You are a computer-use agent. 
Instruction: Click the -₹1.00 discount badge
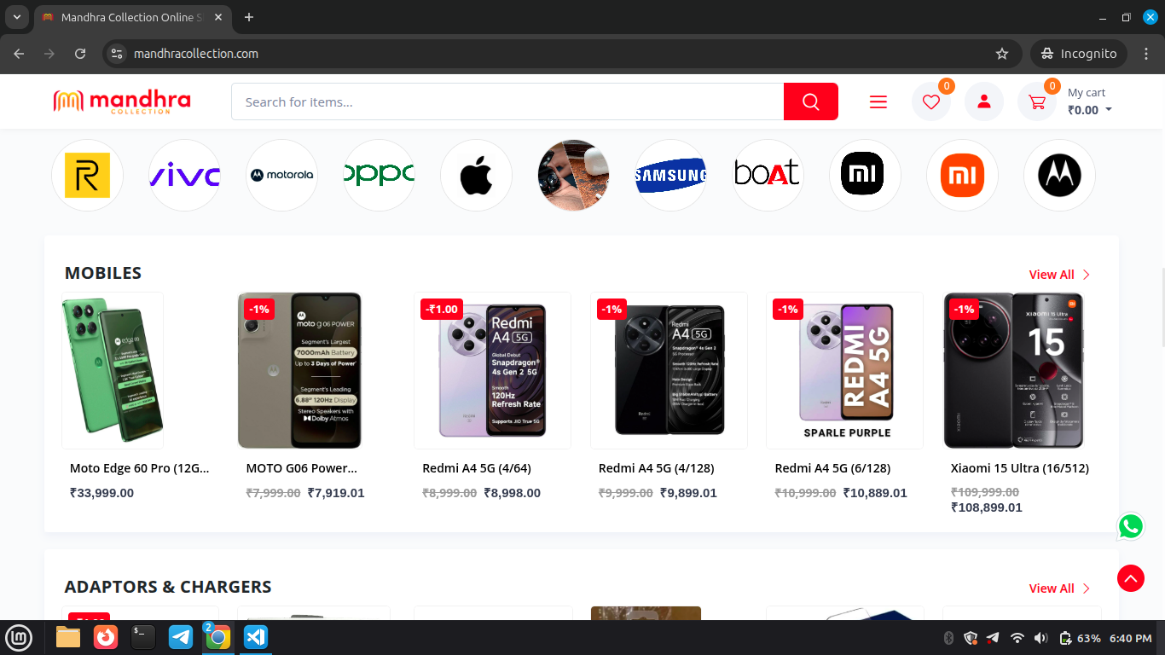click(x=442, y=309)
